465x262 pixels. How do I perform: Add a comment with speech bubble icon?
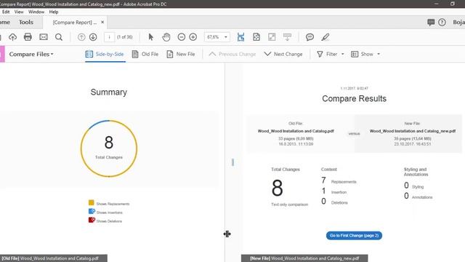click(310, 37)
